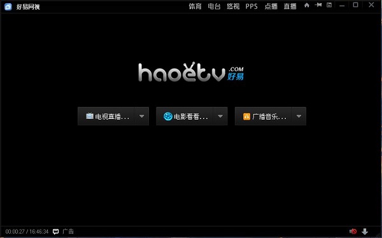Expand the 电影看看 dropdown arrow
Screen dimensions: 382x238
point(220,116)
